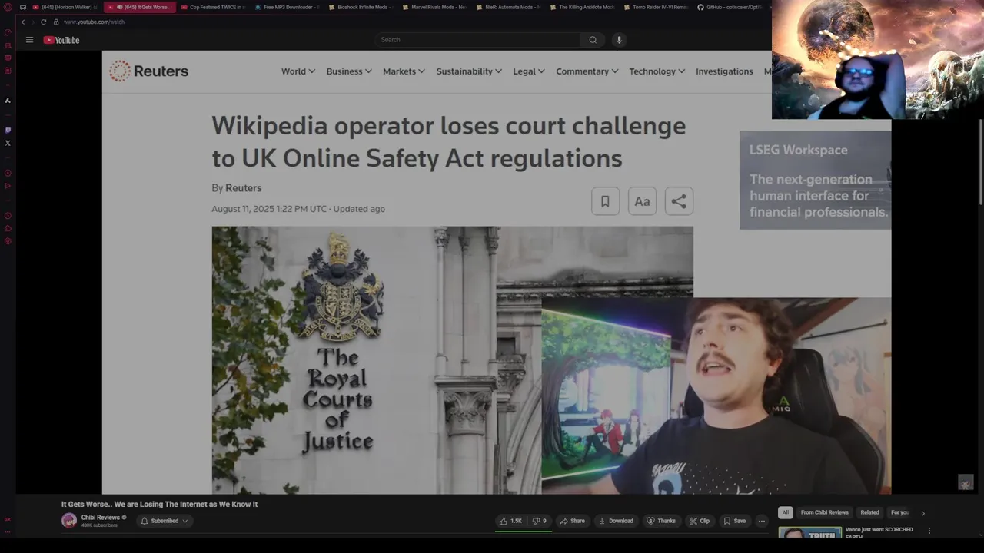Click in the YouTube search field
984x553 pixels.
[x=478, y=40]
